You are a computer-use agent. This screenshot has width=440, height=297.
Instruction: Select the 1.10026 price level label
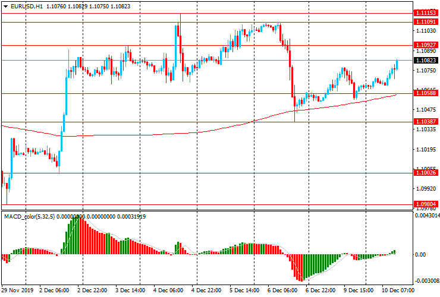point(426,173)
